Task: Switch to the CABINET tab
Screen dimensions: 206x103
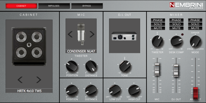Action: 21,6
